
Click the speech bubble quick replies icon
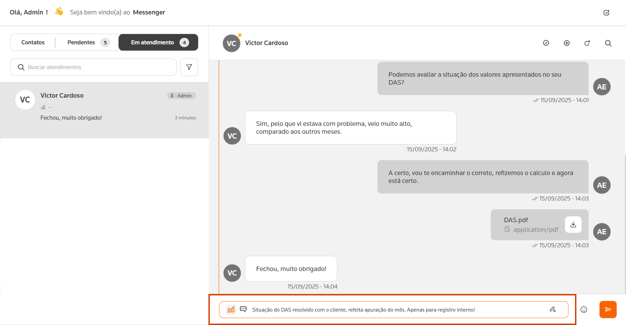(243, 309)
